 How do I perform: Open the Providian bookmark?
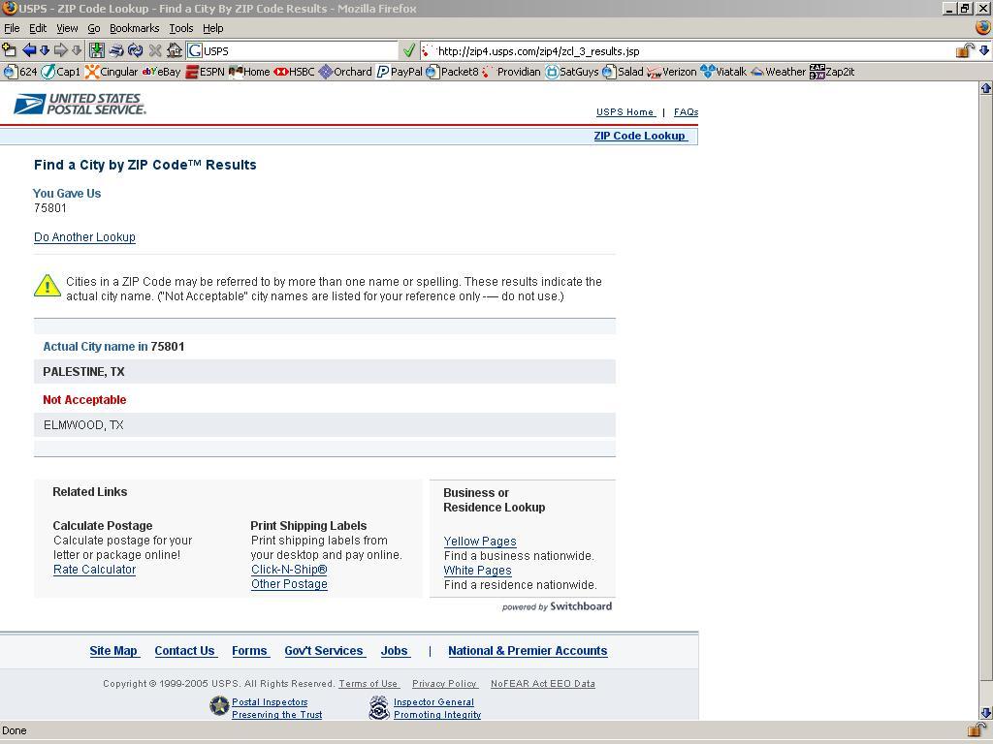coord(512,72)
